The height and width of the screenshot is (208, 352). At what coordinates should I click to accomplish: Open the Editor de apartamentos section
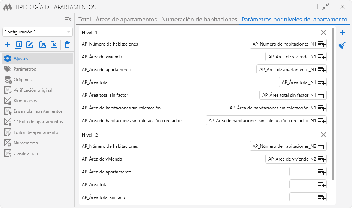point(37,132)
